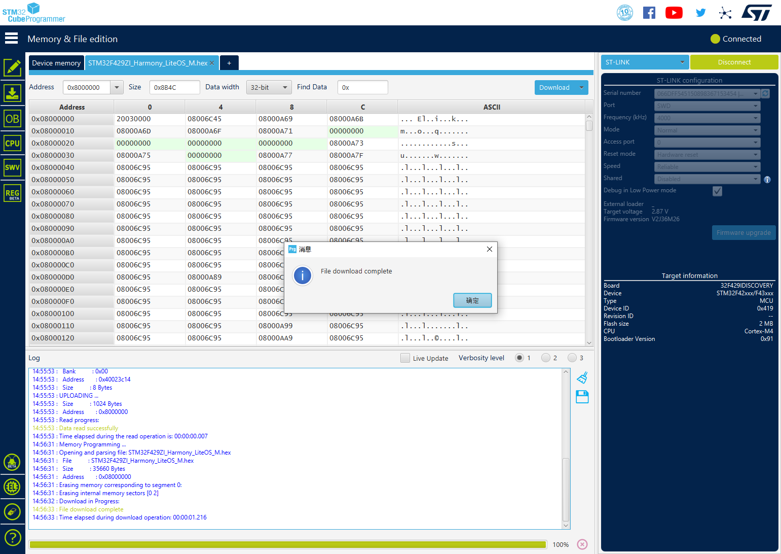Click the Size input field

175,87
